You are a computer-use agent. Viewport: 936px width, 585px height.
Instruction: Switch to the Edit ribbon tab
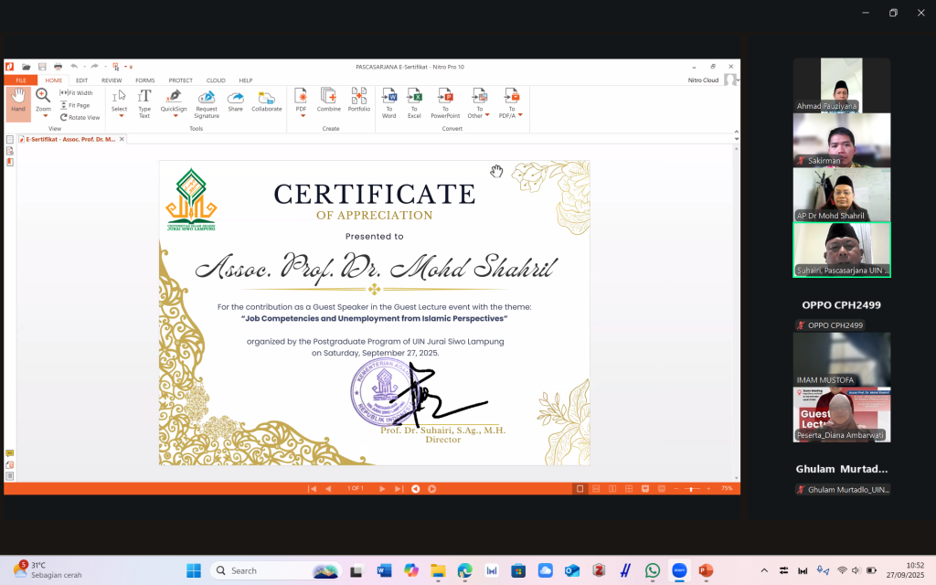tap(81, 80)
